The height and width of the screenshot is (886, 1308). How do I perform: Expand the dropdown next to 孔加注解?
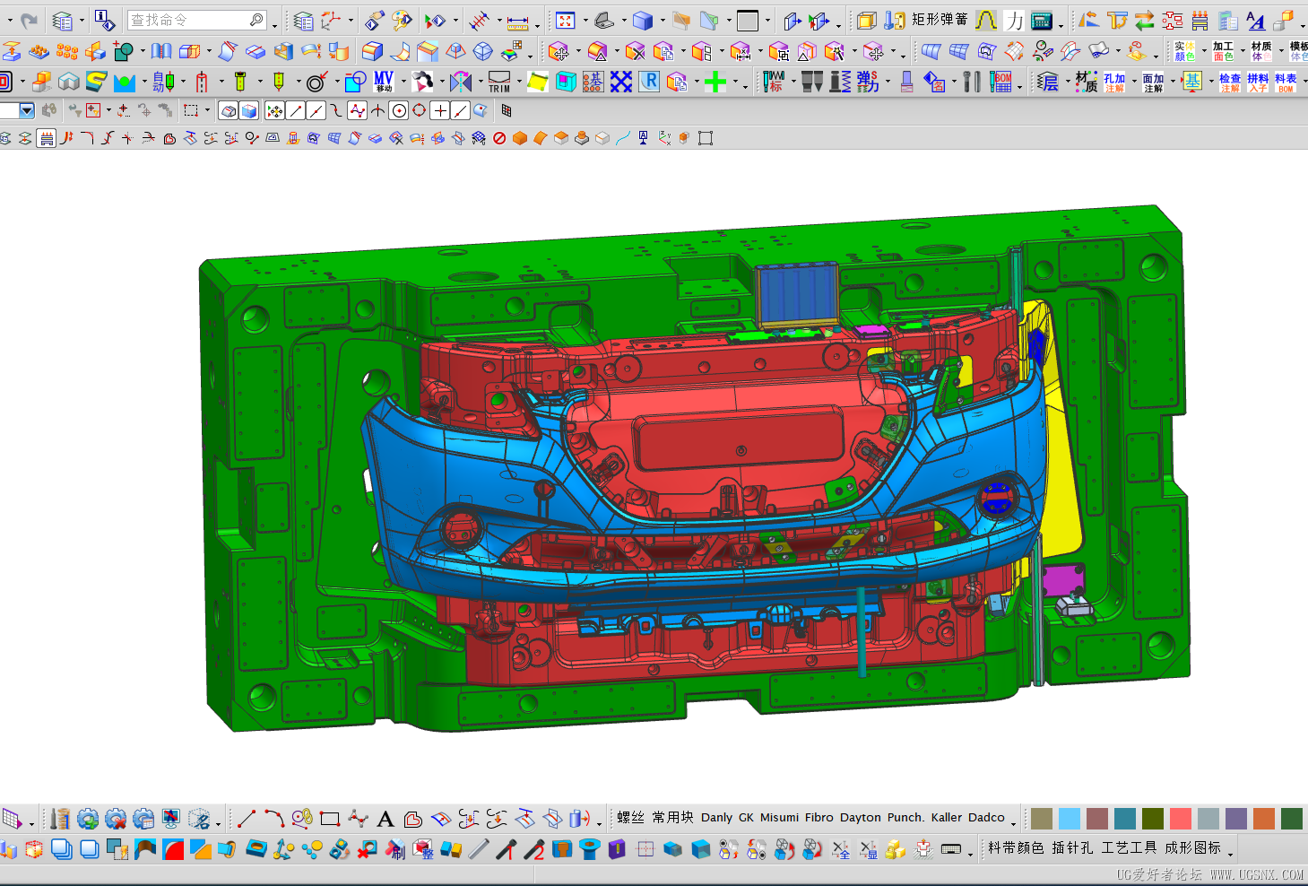1134,83
